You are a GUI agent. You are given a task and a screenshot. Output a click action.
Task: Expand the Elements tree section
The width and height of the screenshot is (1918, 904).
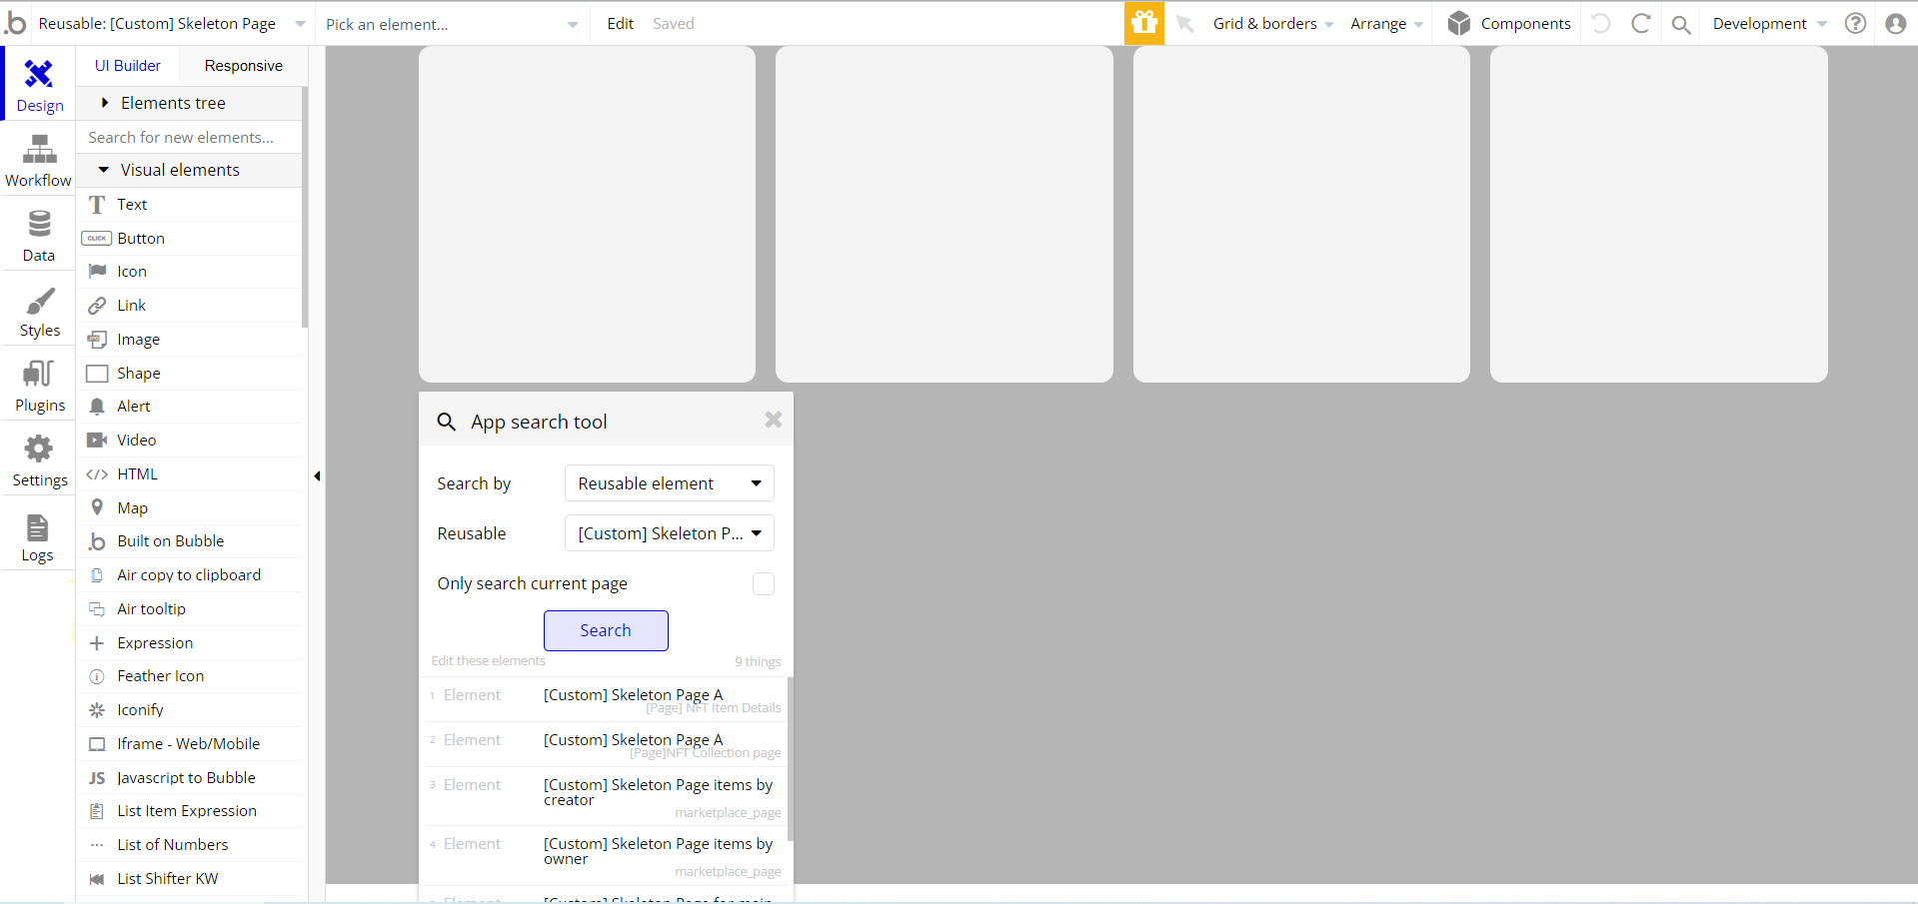[x=189, y=103]
